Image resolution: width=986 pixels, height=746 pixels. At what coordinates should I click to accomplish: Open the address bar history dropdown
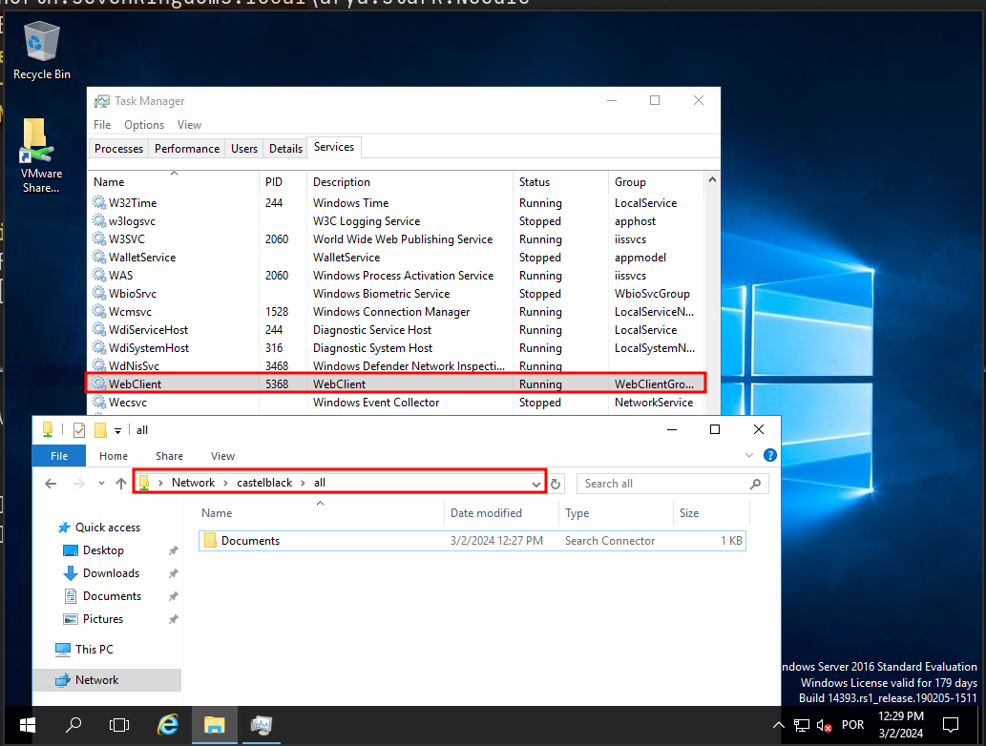tap(535, 484)
